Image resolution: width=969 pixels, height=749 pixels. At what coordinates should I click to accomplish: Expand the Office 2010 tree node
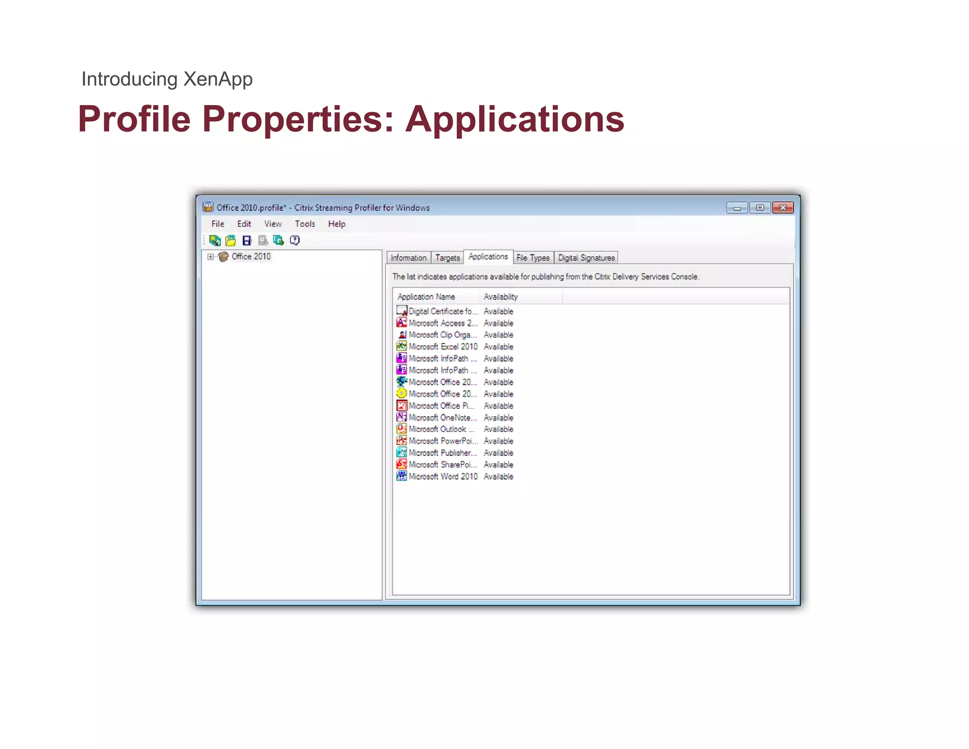tap(211, 257)
